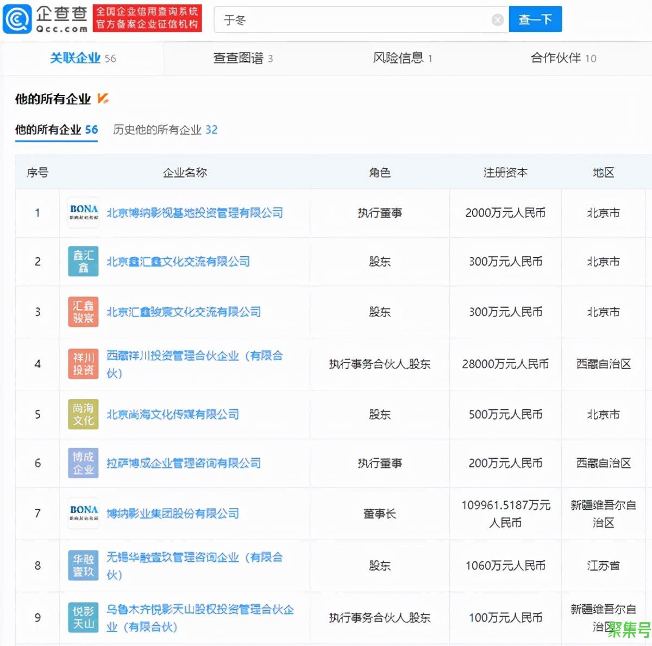Viewport: 652px width, 646px height.
Task: Open 乌鲁木齐悦影天山股权投资管理合伙企业 link
Action: tap(200, 618)
